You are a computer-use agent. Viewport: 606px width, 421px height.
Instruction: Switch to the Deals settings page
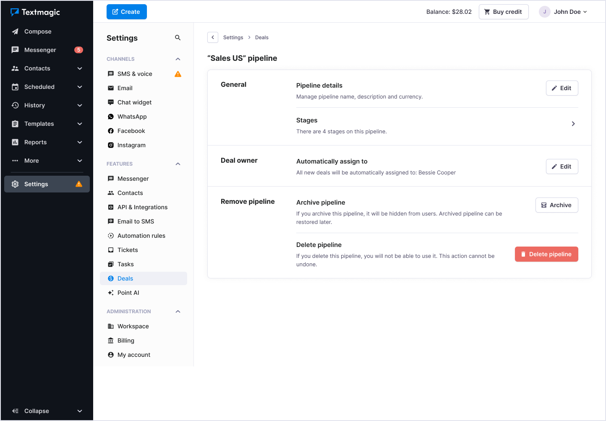tap(125, 278)
